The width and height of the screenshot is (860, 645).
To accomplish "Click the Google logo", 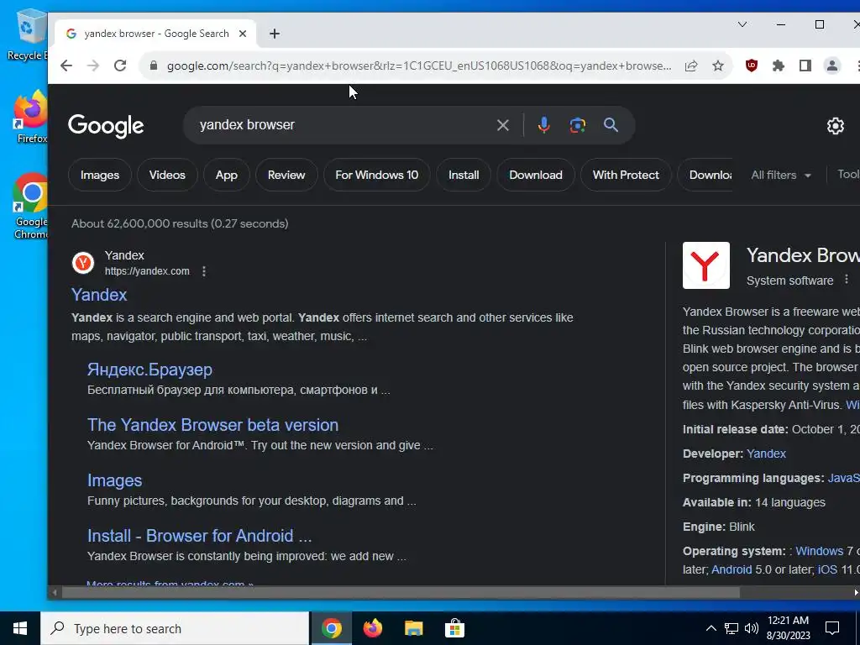I will pos(106,126).
